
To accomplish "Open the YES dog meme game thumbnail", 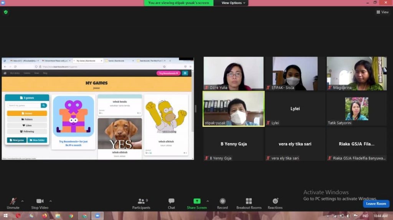I will (120, 134).
